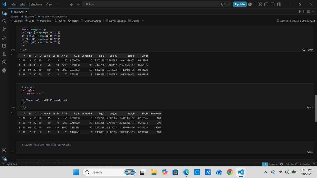Go forward with the right arrow
317x178 pixels.
click(78, 4)
